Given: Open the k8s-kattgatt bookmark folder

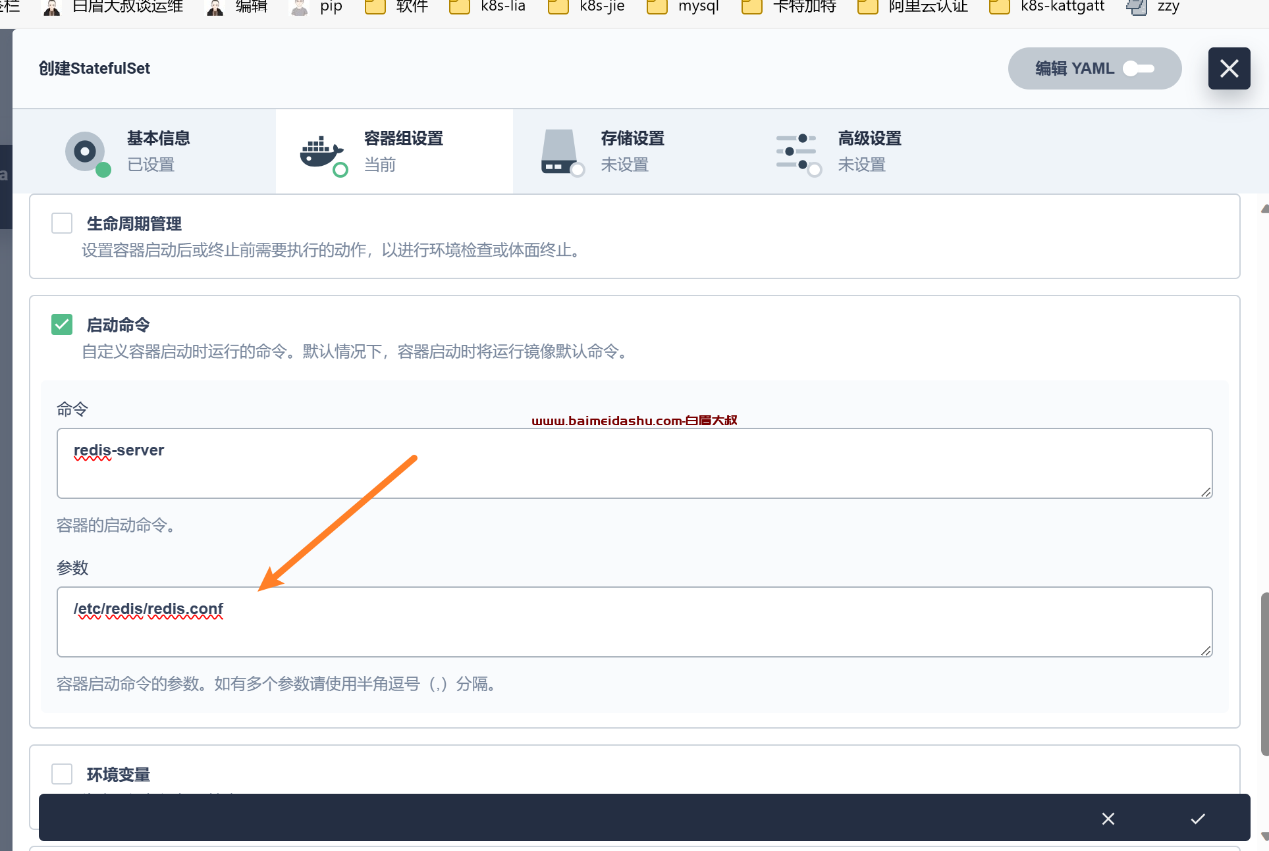Looking at the screenshot, I should (1047, 7).
